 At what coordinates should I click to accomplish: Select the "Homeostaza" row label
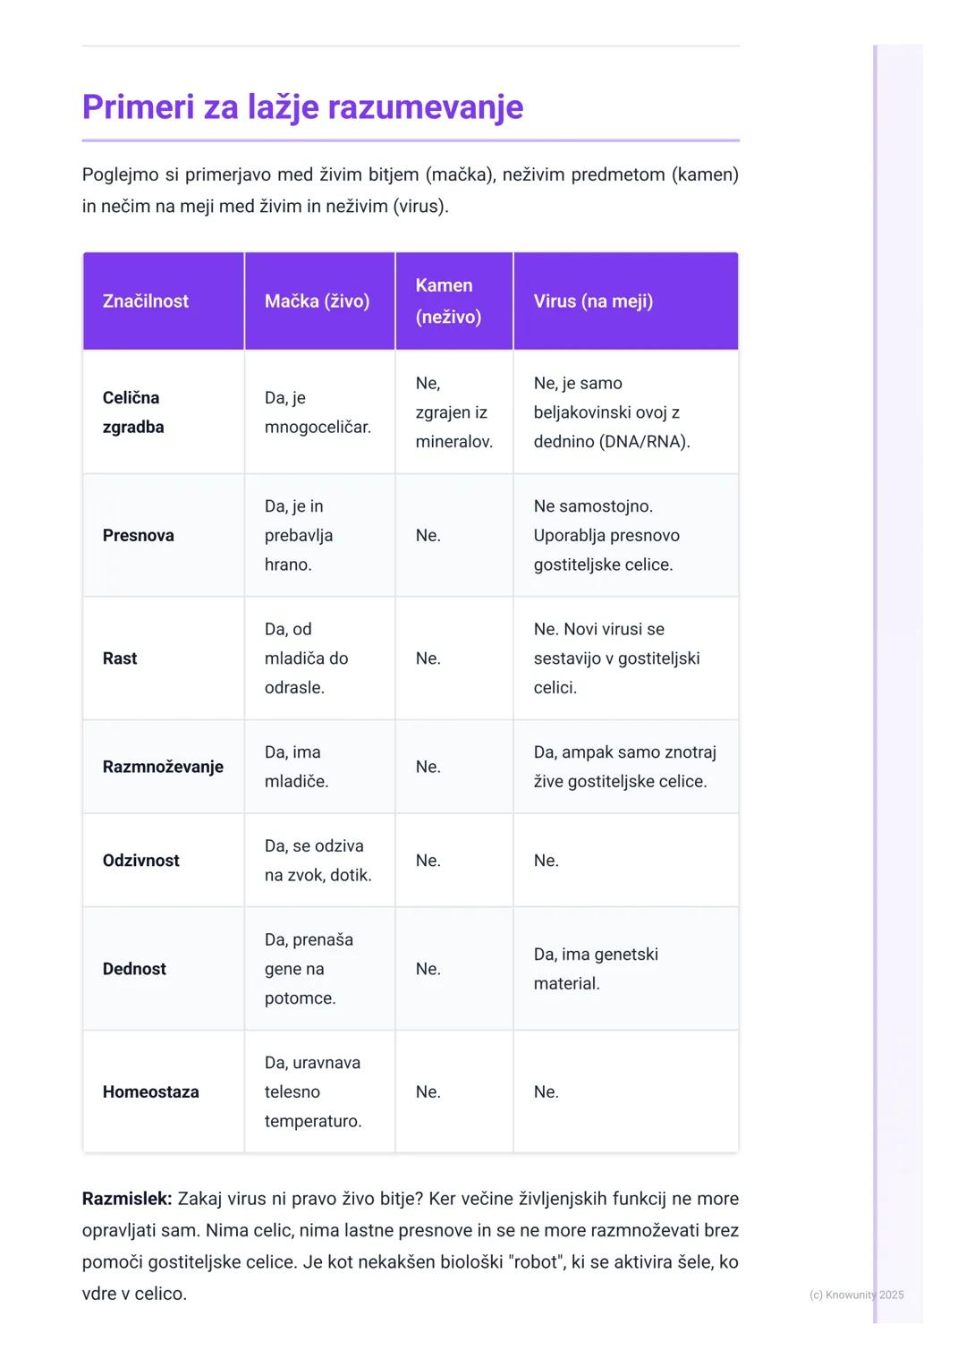click(150, 1092)
